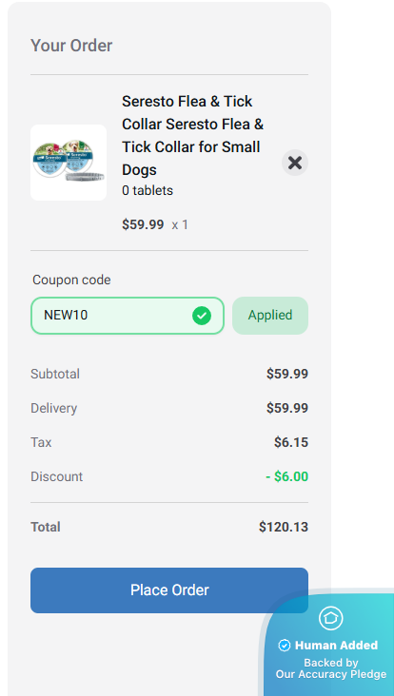Click the x 1 quantity label
This screenshot has height=696, width=394.
point(180,225)
